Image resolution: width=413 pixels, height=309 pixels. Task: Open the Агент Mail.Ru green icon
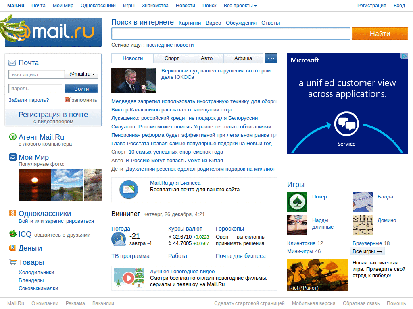13,137
